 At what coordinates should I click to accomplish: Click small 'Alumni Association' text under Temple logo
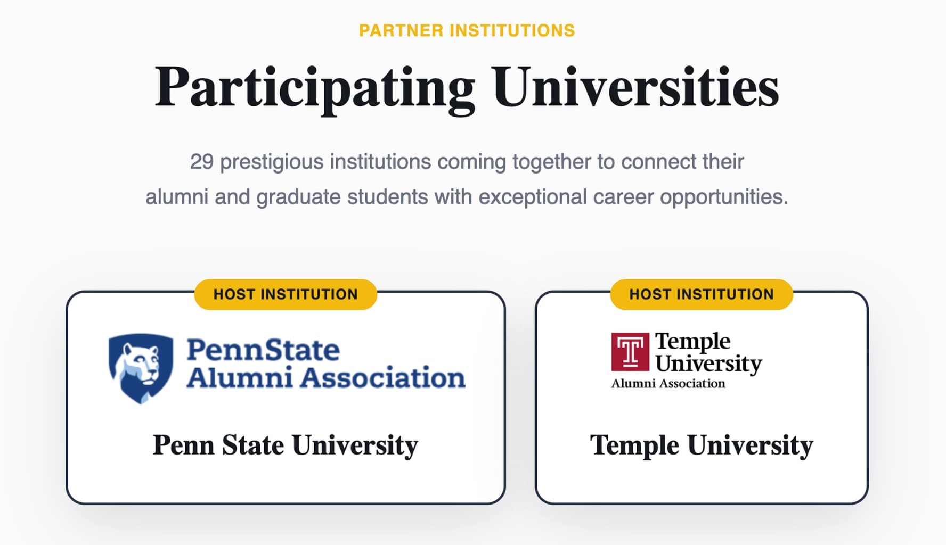coord(668,384)
